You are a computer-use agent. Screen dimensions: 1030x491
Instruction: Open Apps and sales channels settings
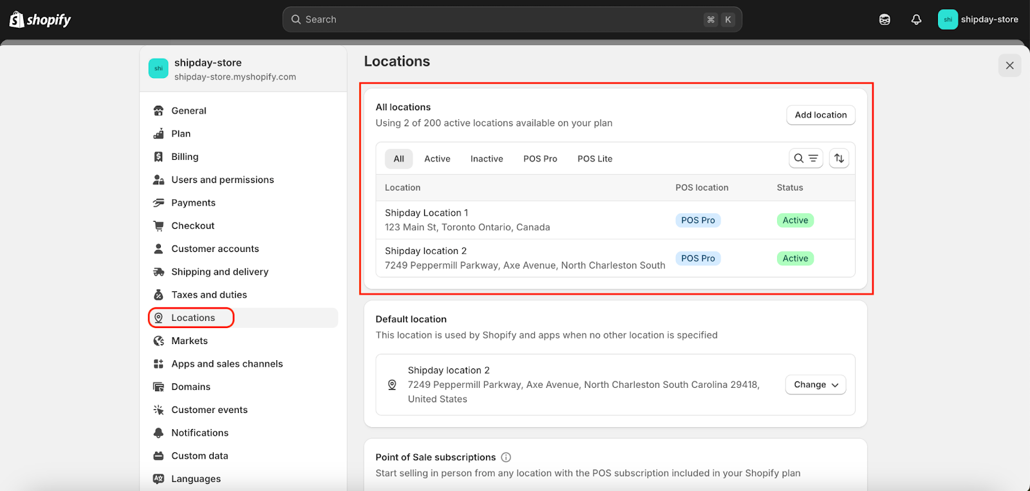point(243,364)
